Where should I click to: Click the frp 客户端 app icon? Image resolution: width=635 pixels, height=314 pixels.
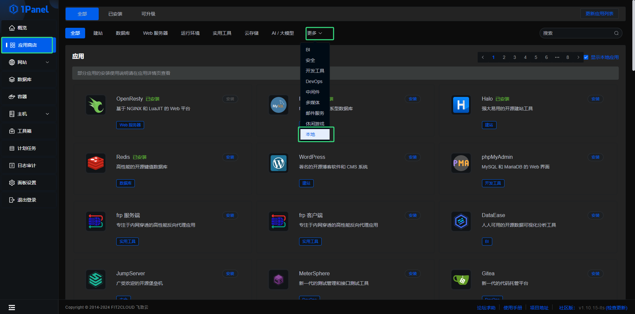point(279,221)
